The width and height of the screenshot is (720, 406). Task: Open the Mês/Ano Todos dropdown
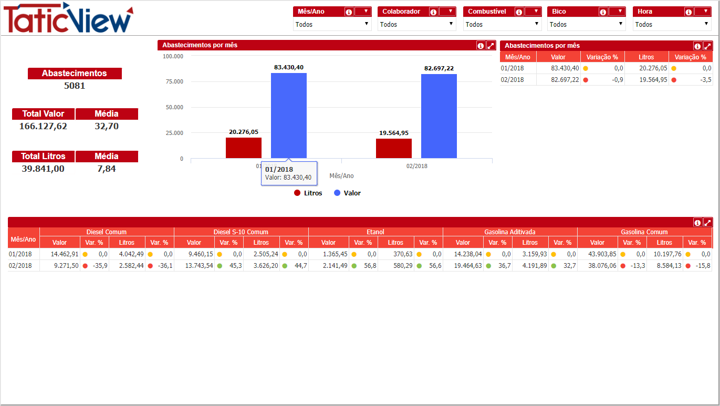pos(332,24)
